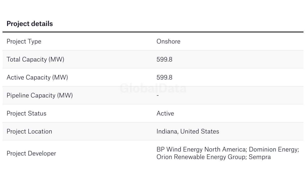
Task: Click the Active Capacity value 599.8
Action: 164,77
